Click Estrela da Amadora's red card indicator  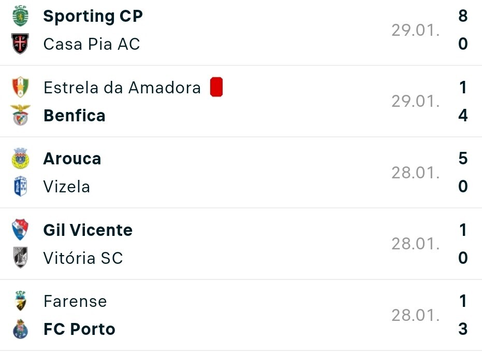(x=216, y=87)
